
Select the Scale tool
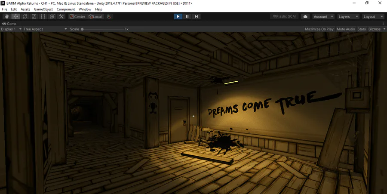[x=34, y=16]
